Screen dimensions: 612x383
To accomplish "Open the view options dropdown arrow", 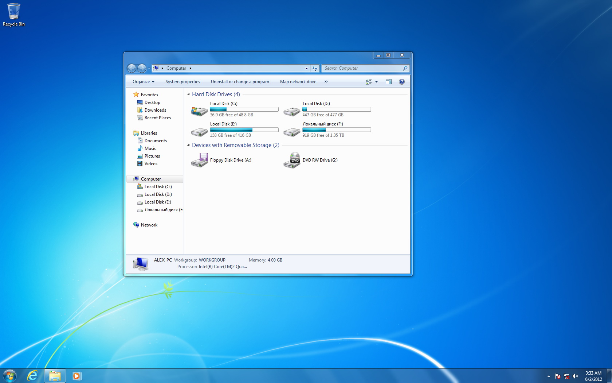I will pyautogui.click(x=376, y=82).
